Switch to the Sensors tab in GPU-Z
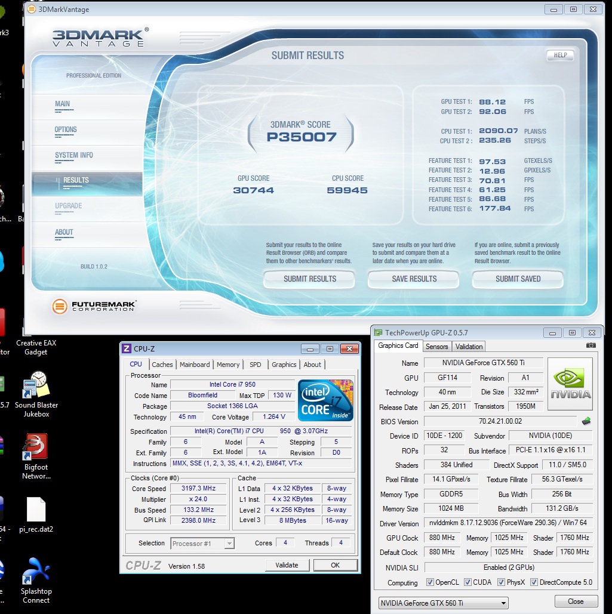 (x=436, y=347)
